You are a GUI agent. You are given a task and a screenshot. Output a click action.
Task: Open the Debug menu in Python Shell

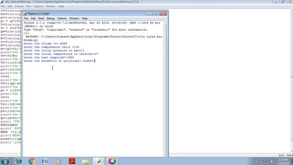click(50, 18)
